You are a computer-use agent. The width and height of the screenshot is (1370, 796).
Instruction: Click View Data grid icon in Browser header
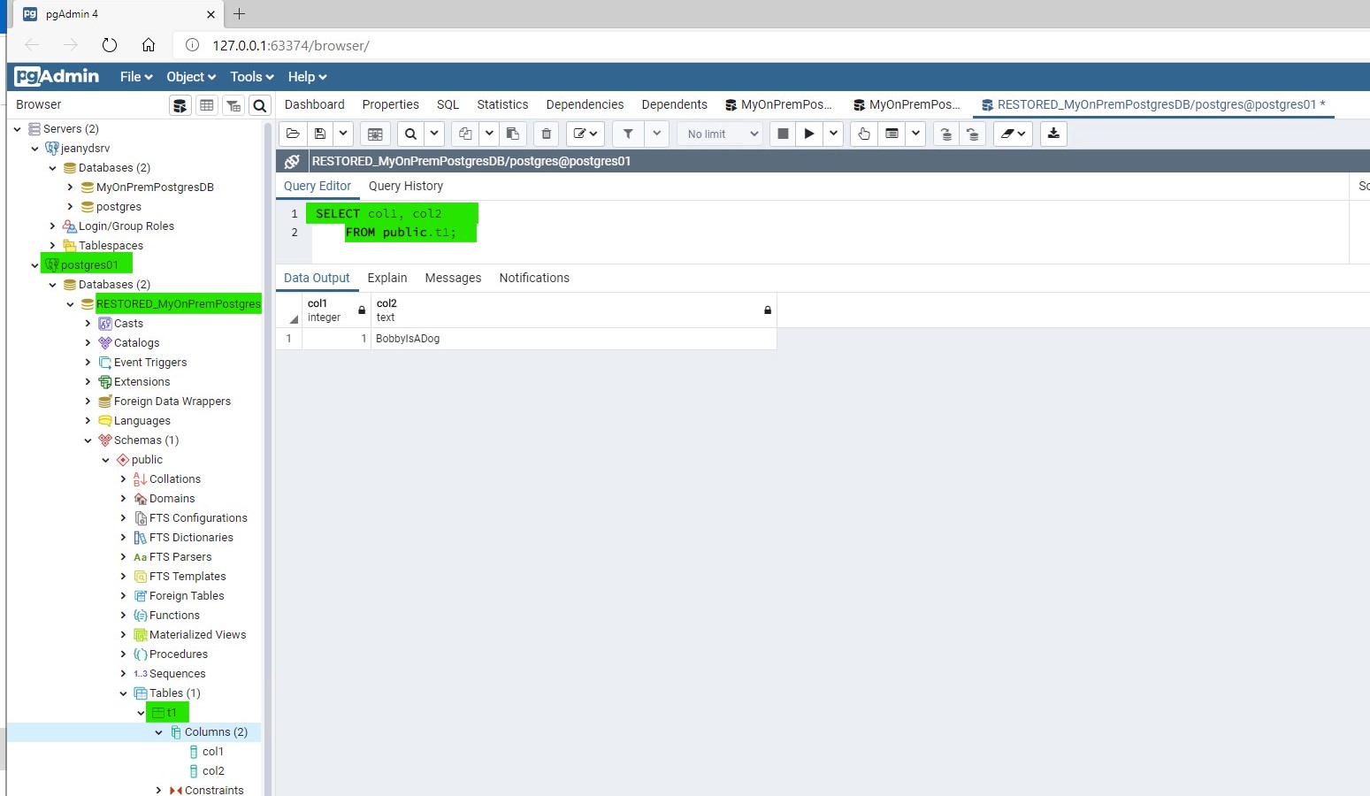[207, 105]
